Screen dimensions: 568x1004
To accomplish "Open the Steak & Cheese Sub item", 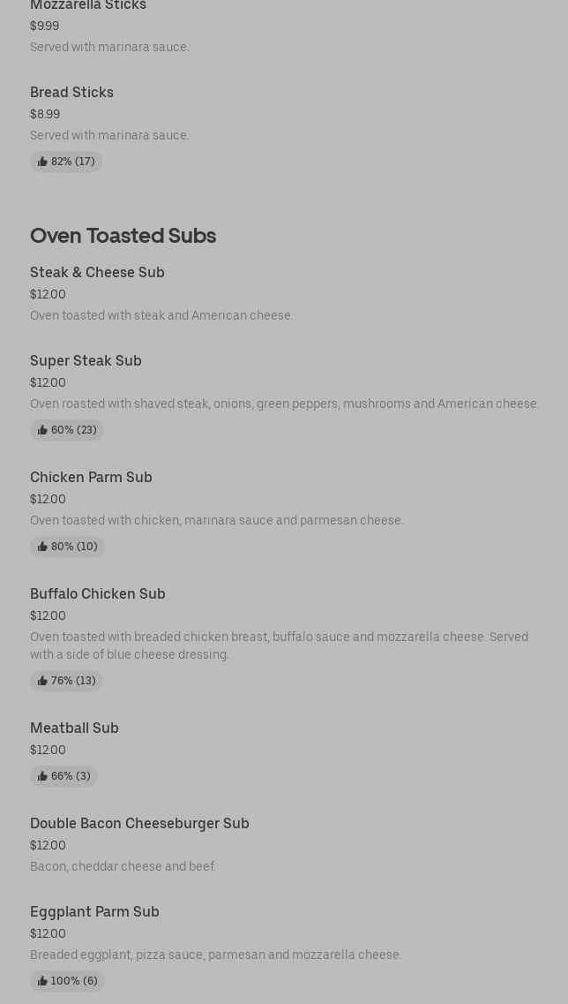I will coord(97,272).
